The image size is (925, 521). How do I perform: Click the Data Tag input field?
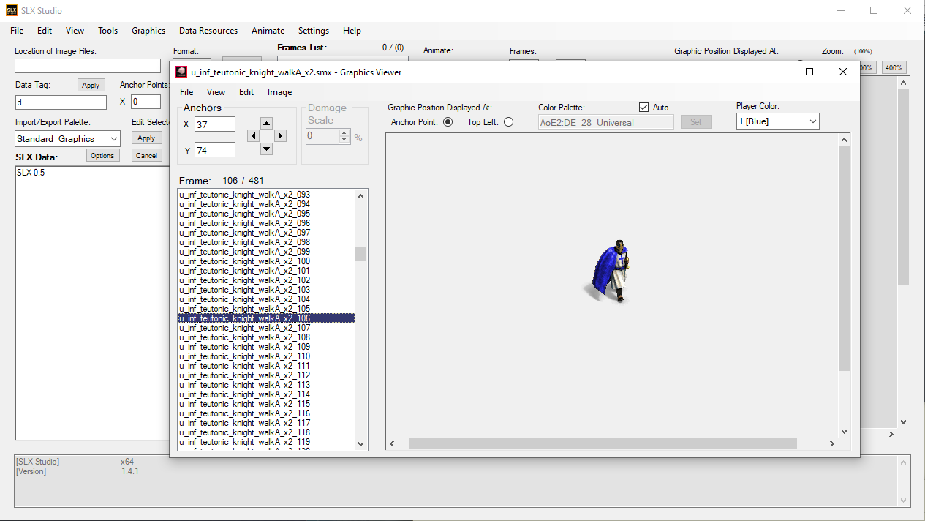(x=61, y=102)
